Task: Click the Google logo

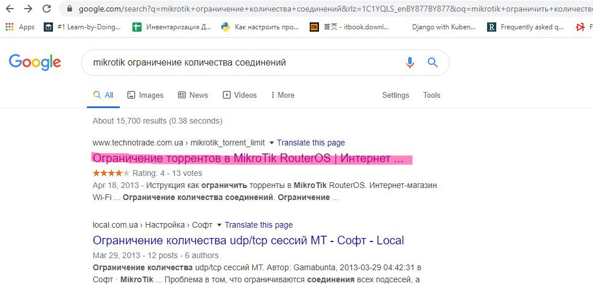Action: coord(35,62)
